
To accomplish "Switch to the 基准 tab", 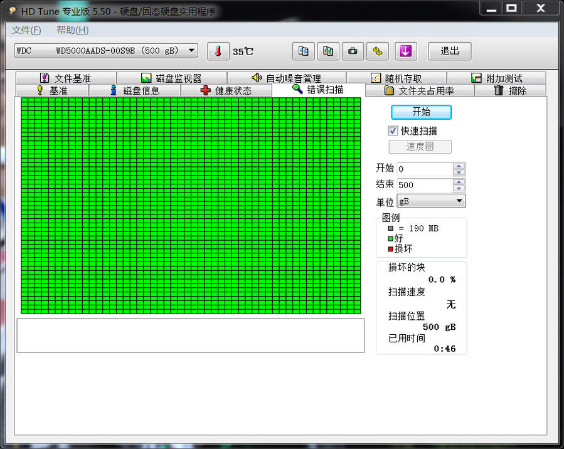I will pyautogui.click(x=53, y=90).
